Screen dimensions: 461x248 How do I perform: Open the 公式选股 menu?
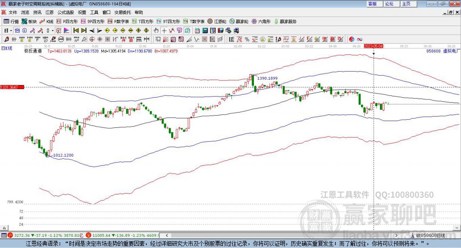point(66,12)
